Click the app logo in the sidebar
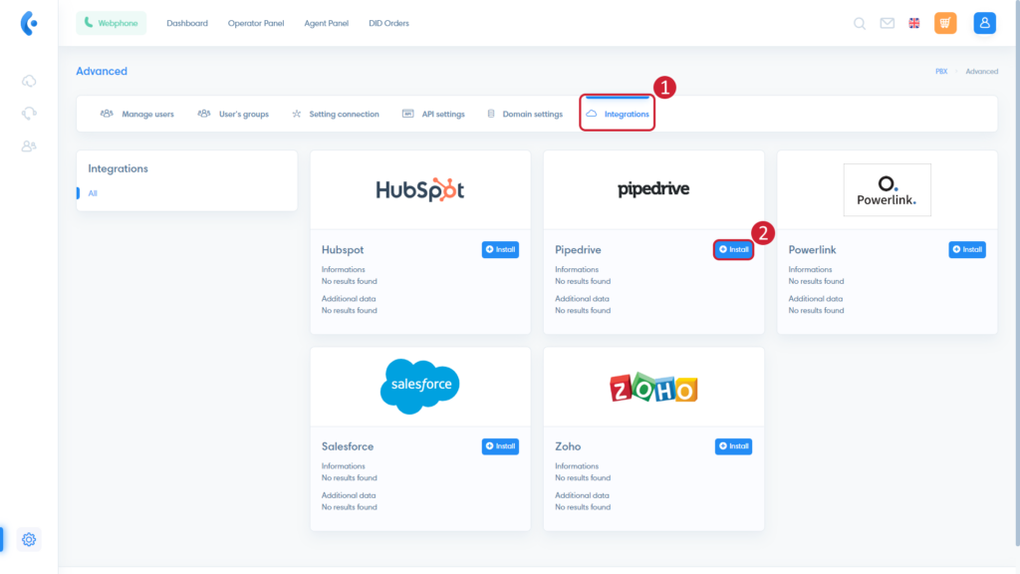Viewport: 1020px width, 574px height. point(29,24)
